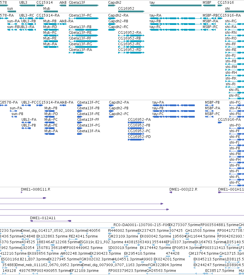The image size is (244, 275).
Task: Click protein Gbeta13F-PC
Action: coord(80,105)
